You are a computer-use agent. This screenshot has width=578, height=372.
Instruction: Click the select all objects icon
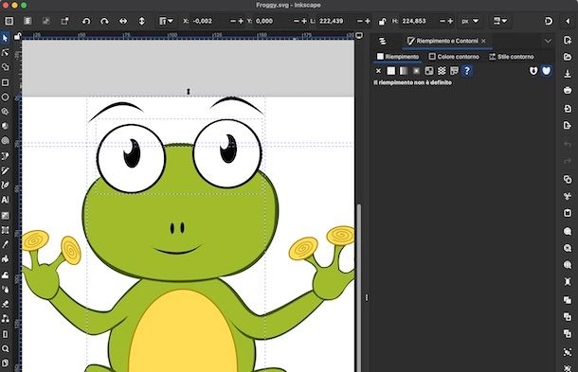tap(9, 21)
